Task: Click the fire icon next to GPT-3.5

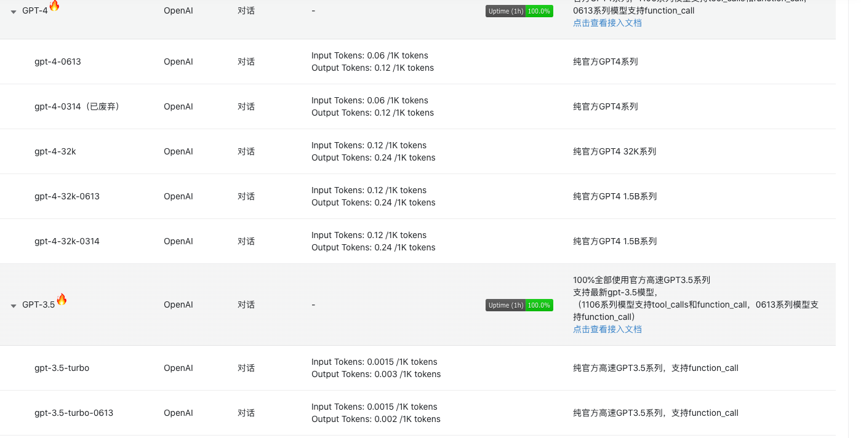Action: click(x=62, y=300)
